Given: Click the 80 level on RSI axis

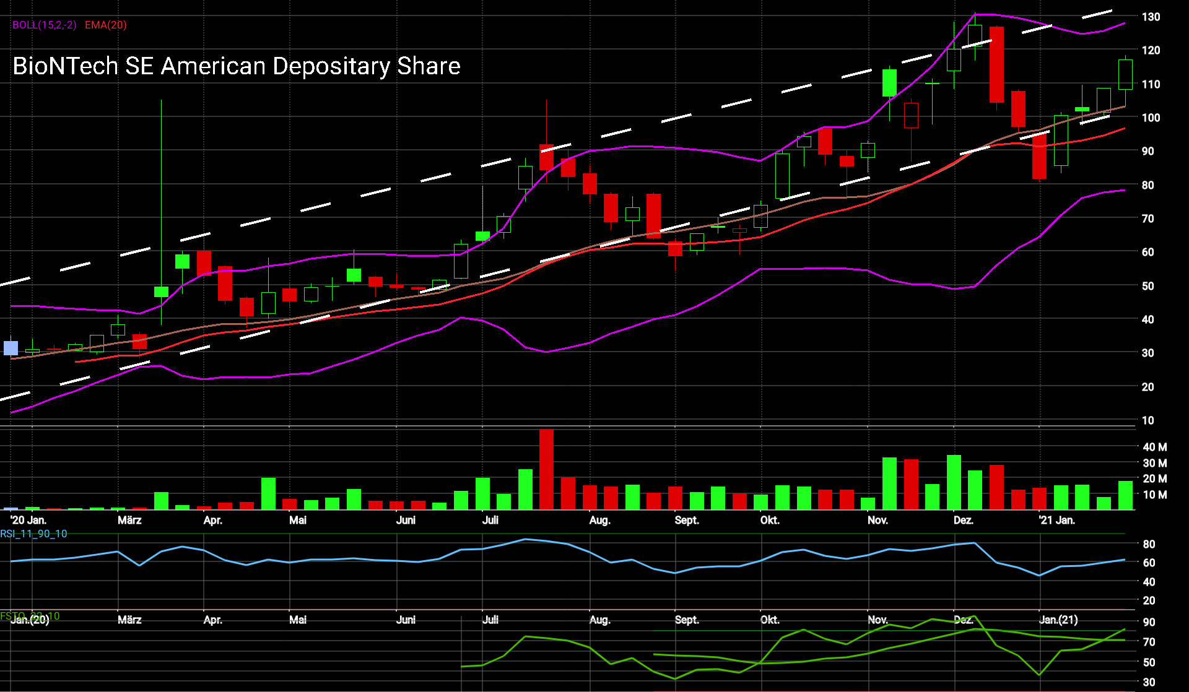Looking at the screenshot, I should click(x=1149, y=544).
